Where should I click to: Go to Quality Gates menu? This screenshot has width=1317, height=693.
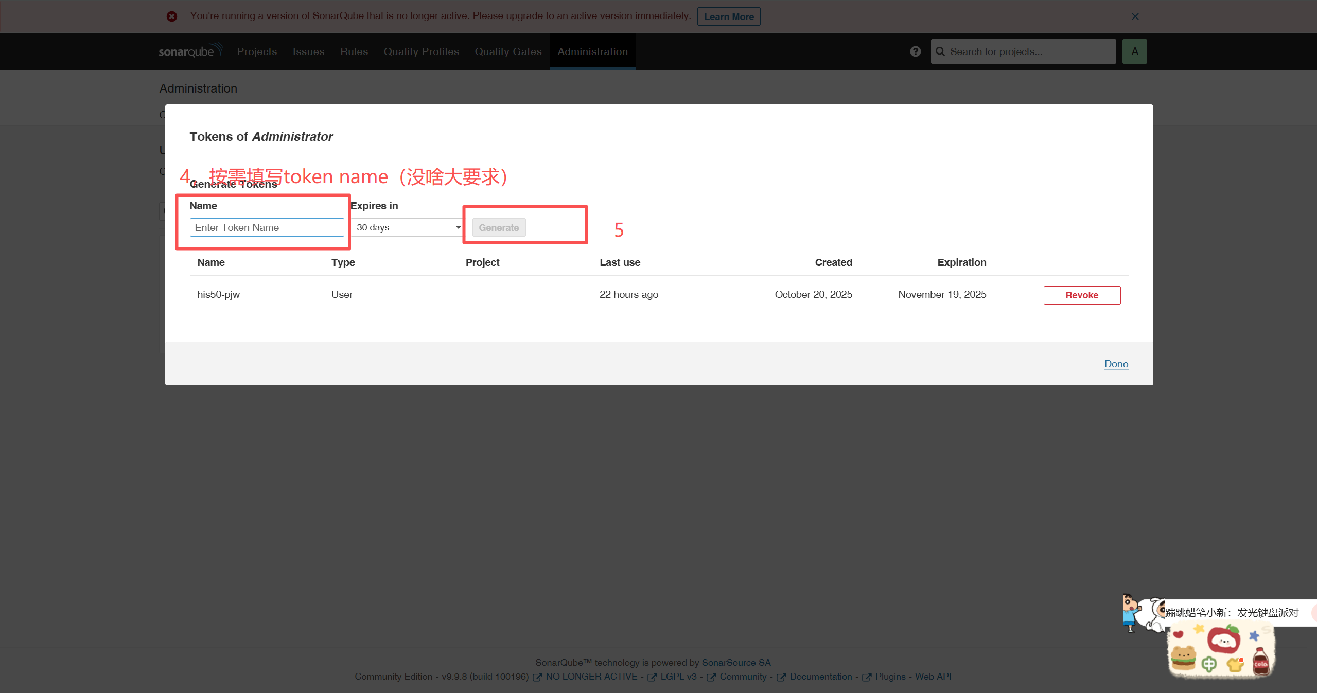[x=508, y=51]
